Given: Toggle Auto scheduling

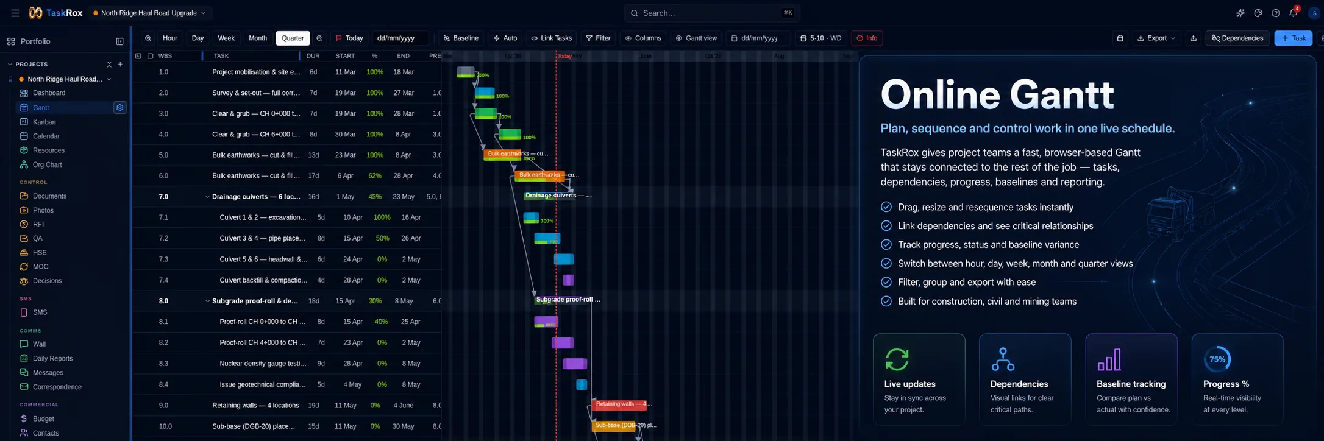Looking at the screenshot, I should (505, 38).
